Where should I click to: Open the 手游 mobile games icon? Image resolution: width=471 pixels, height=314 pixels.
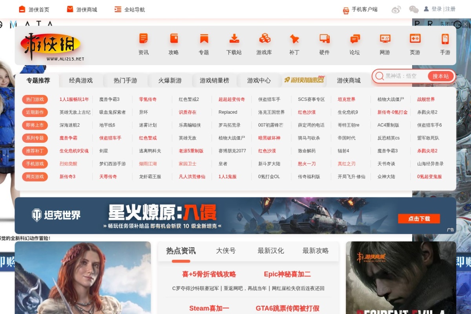[445, 38]
